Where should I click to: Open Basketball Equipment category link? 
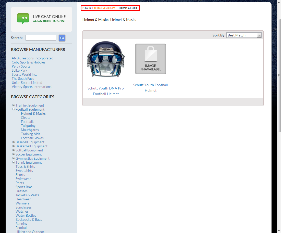pos(31,146)
